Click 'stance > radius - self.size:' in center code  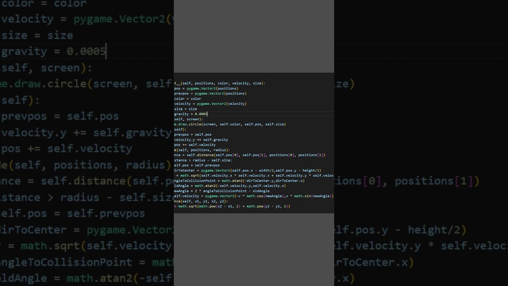coord(203,160)
